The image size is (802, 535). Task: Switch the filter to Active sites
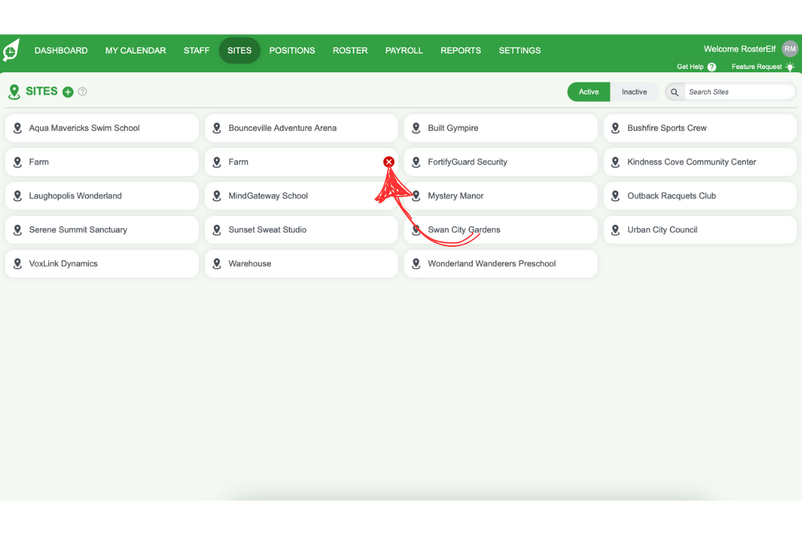click(x=588, y=92)
